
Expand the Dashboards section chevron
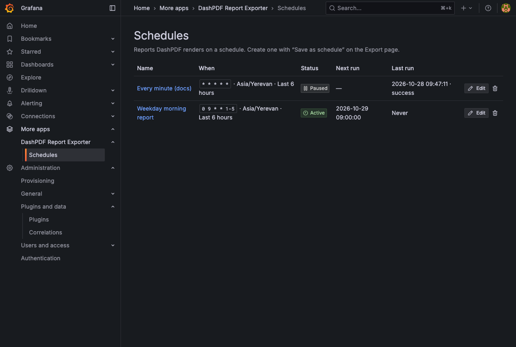(113, 65)
